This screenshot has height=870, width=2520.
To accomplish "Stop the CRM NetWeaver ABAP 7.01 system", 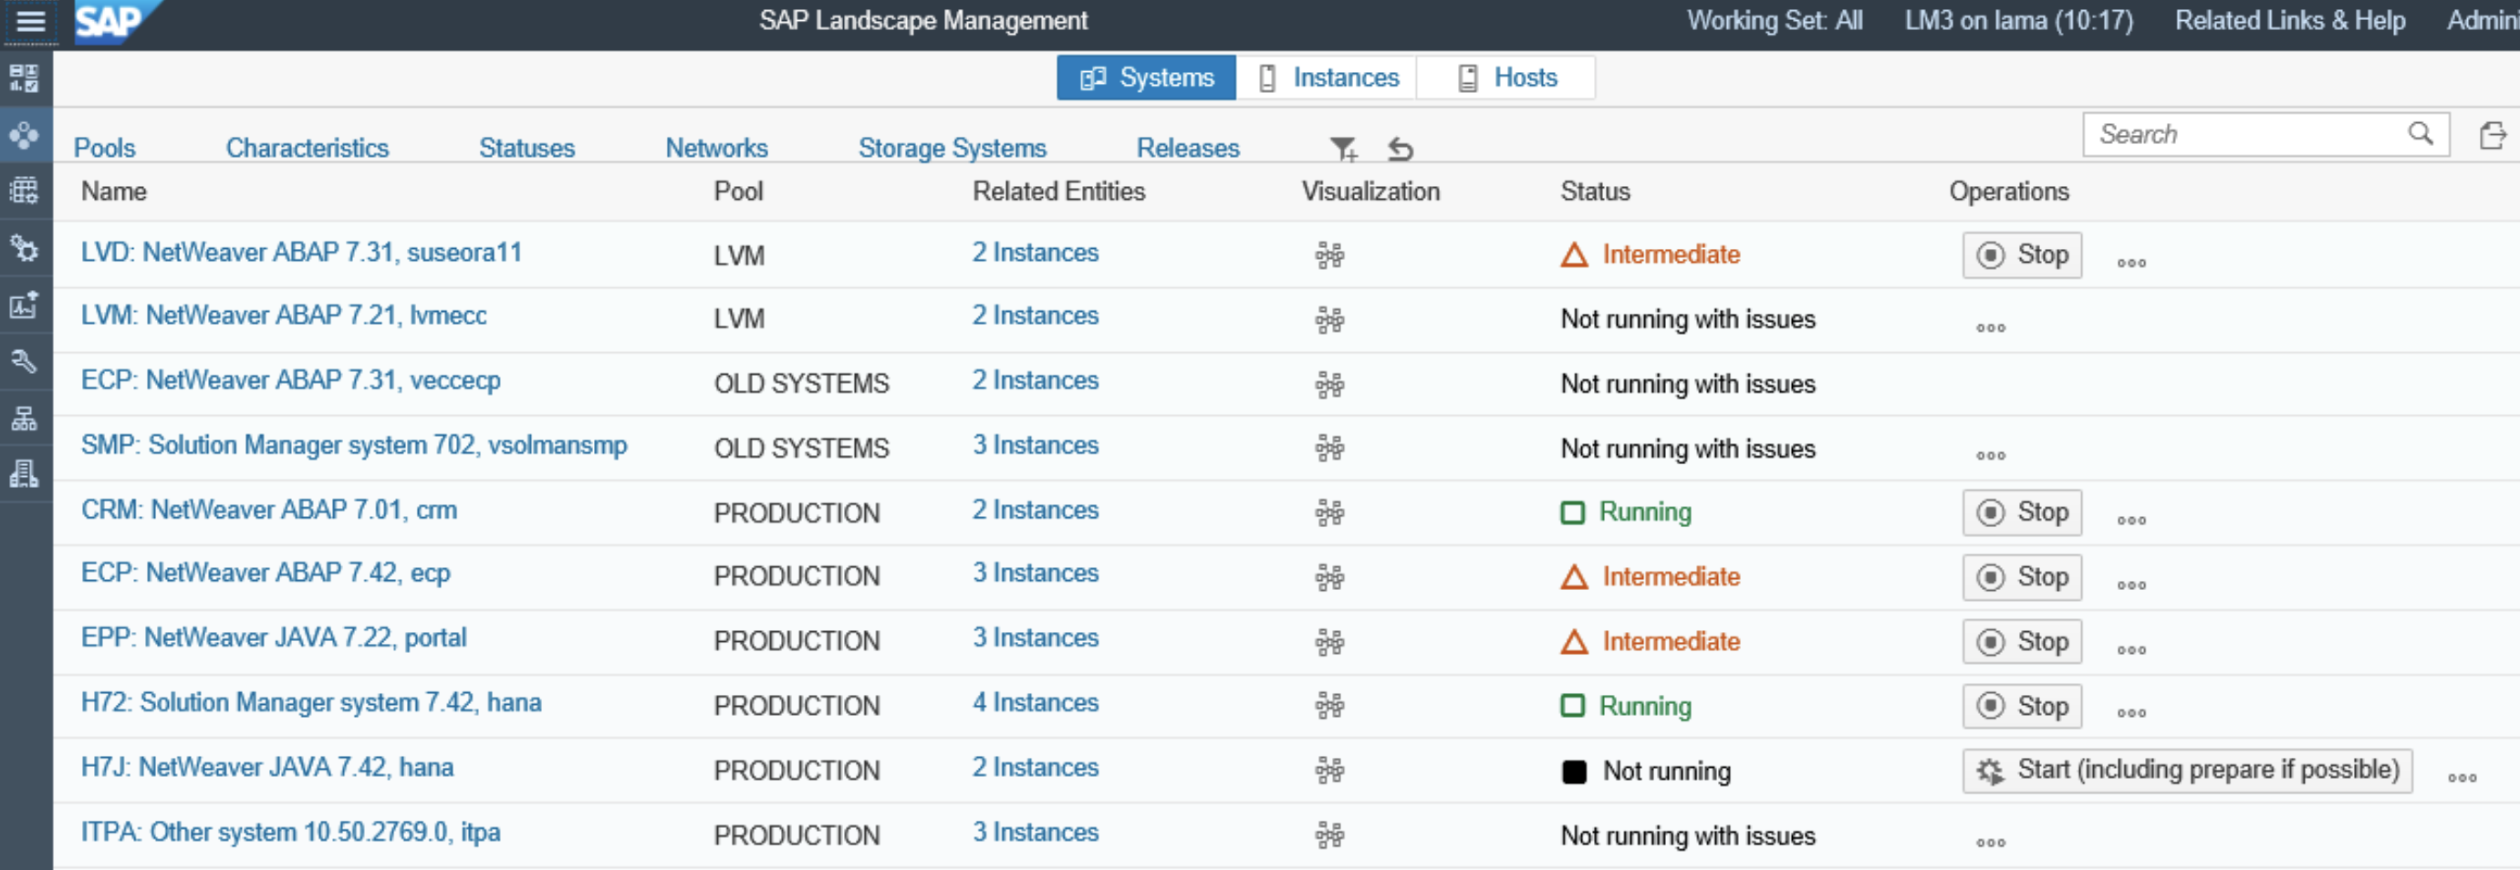I will pos(2021,513).
